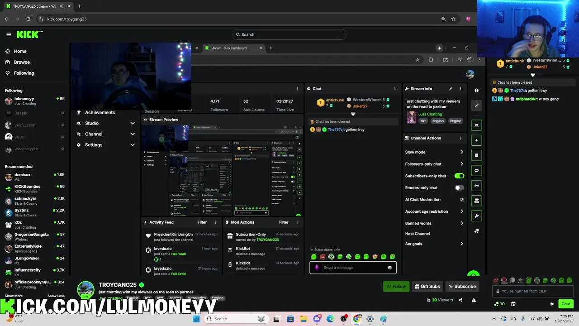Open Chat panel options menu
The width and height of the screenshot is (579, 326).
tap(395, 89)
